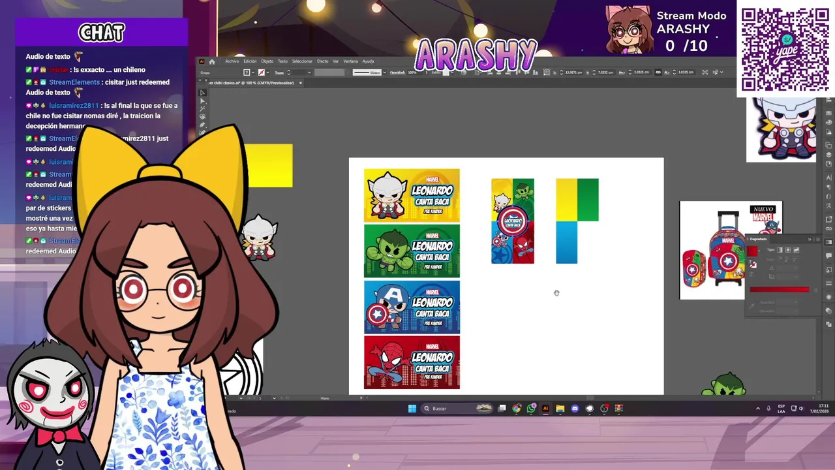Close the chibi clasico.ai document tab
The height and width of the screenshot is (470, 835).
pyautogui.click(x=300, y=83)
